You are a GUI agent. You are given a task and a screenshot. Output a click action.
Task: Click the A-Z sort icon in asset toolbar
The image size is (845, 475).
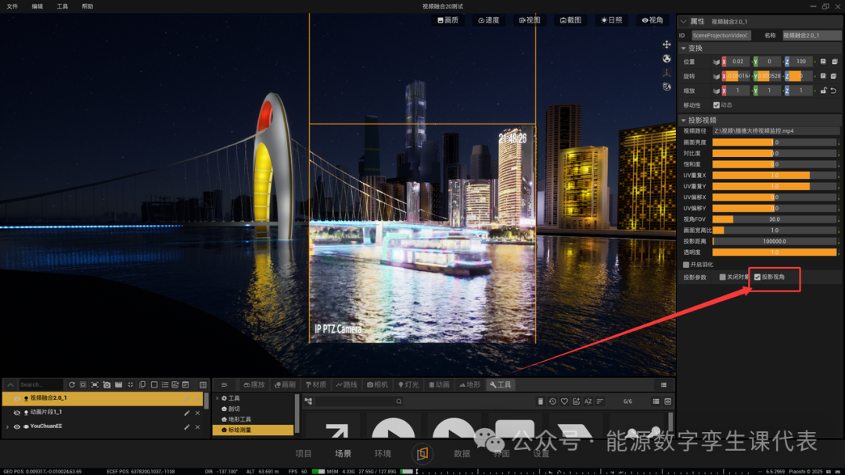(588, 402)
